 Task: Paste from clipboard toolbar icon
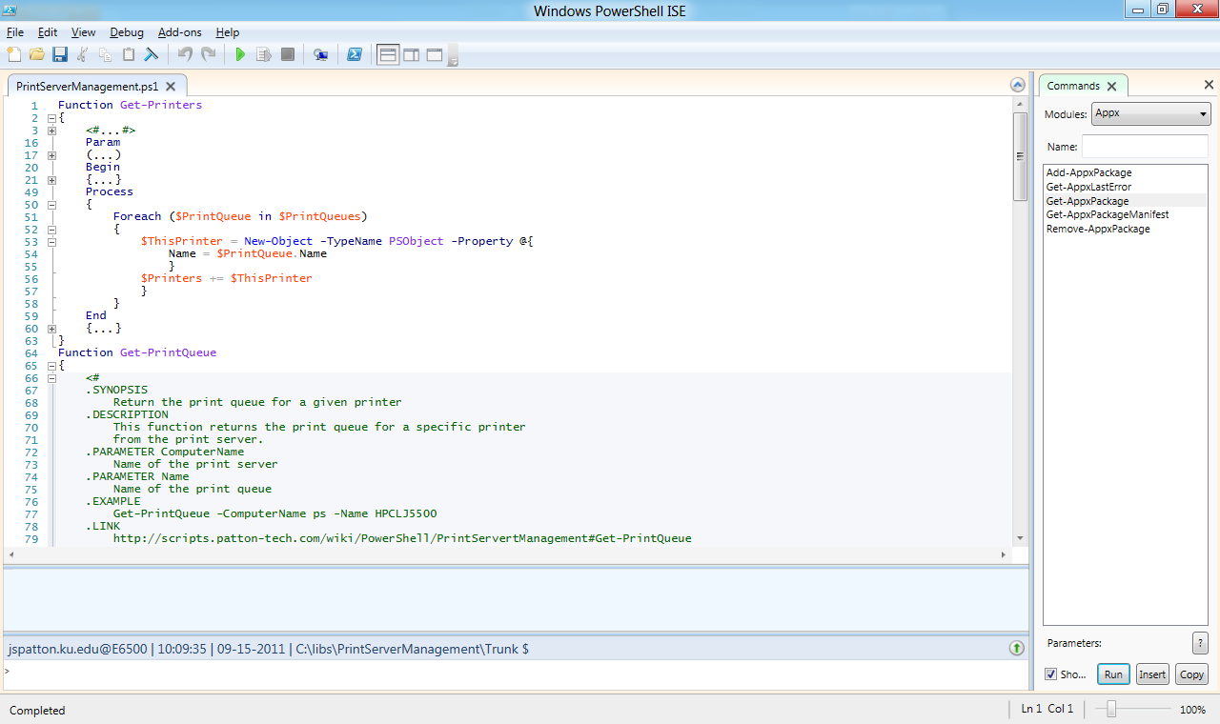tap(129, 54)
